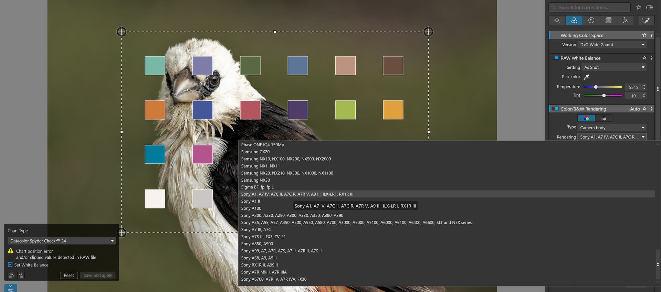The width and height of the screenshot is (661, 292).
Task: Select Sigma BF, fp, fp L rendering
Action: (x=257, y=187)
